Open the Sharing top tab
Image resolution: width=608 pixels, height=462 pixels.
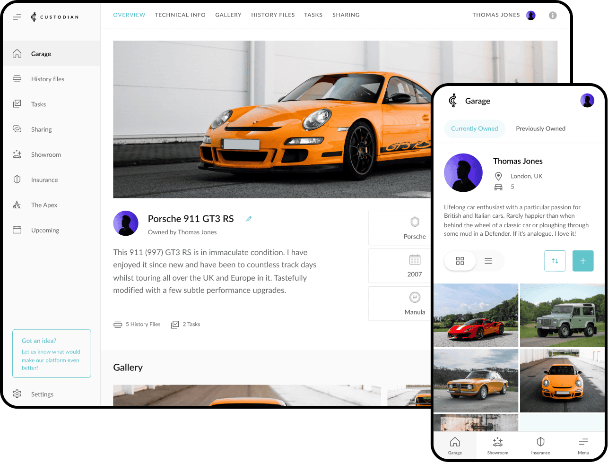coord(346,15)
